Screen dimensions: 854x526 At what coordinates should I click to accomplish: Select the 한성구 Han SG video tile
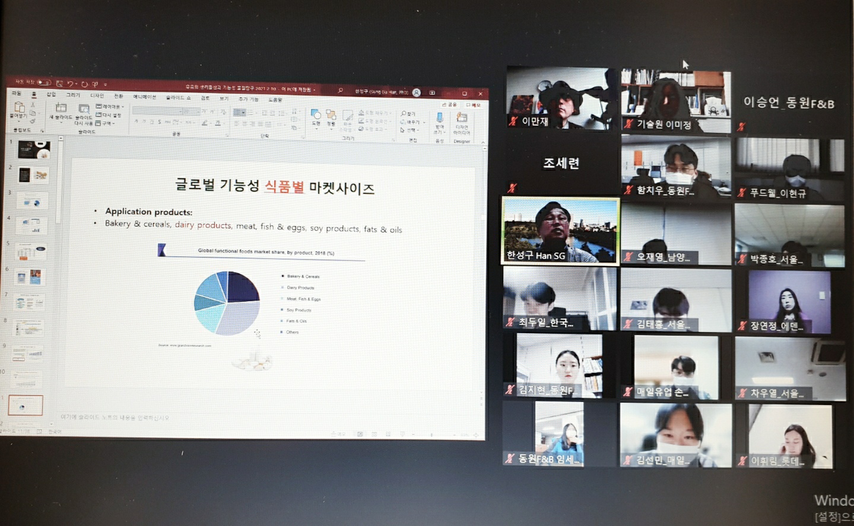pos(560,231)
